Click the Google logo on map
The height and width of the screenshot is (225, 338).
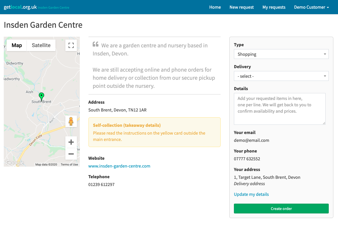[x=14, y=163]
